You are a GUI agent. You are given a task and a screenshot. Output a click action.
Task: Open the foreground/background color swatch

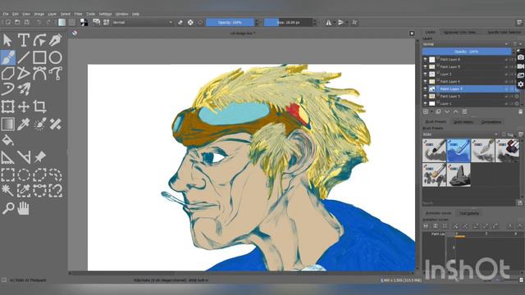tap(84, 22)
